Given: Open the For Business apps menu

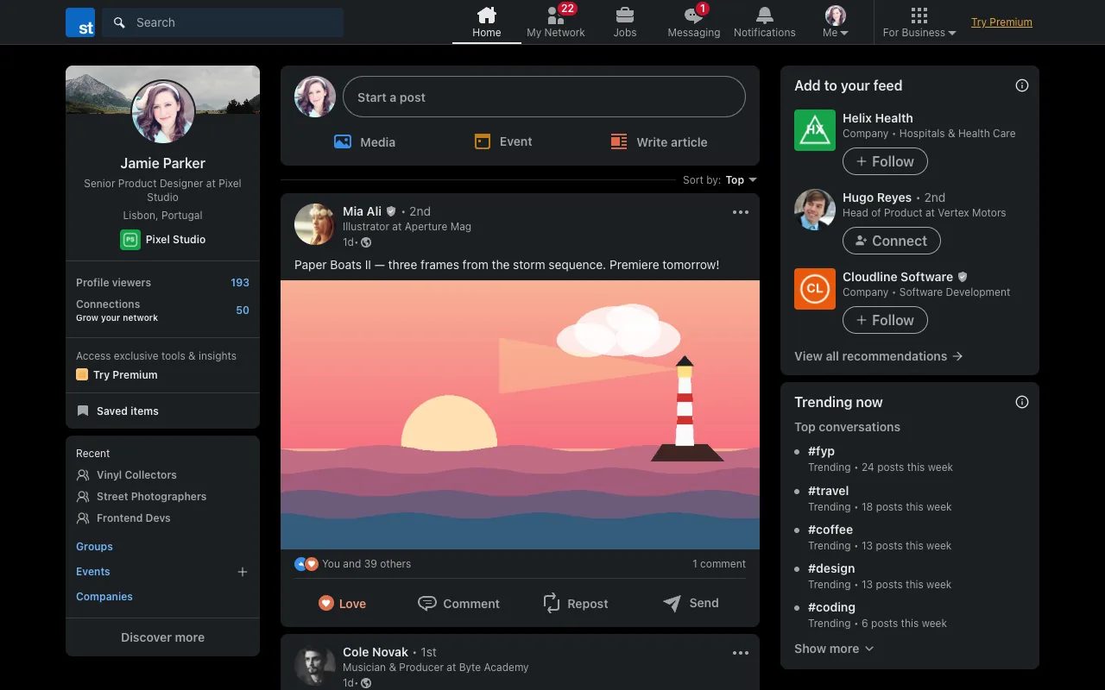Looking at the screenshot, I should pos(919,22).
